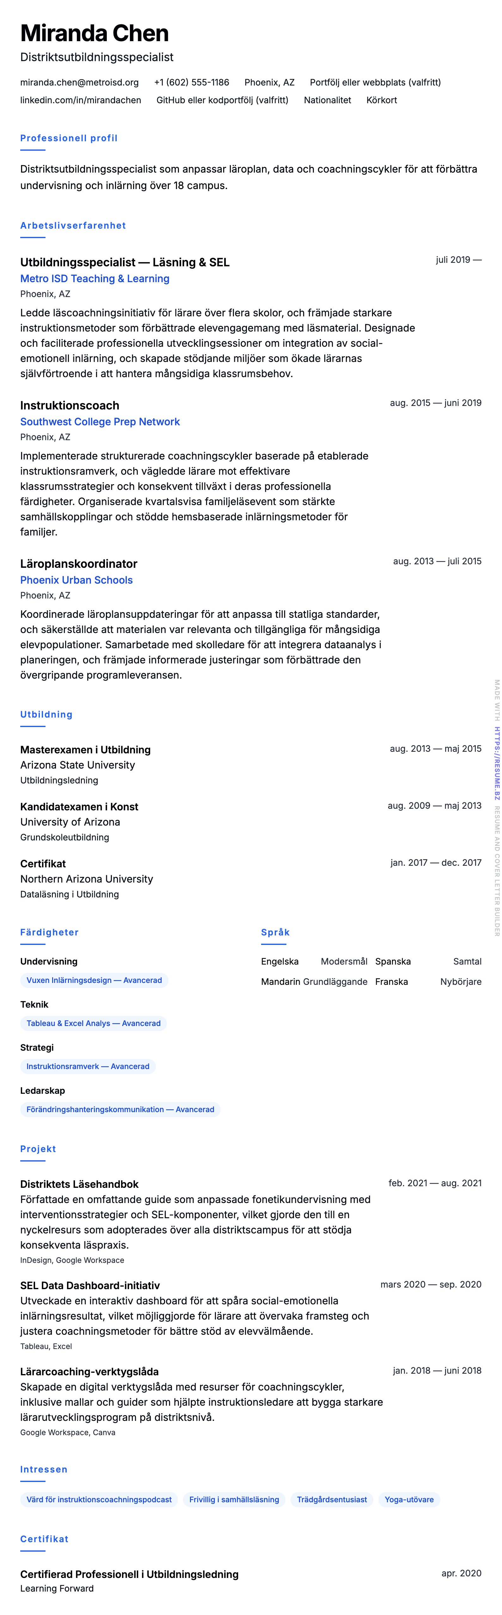The width and height of the screenshot is (502, 1615).
Task: Click the Distriktets Läsehandbok project title
Action: coord(79,1184)
